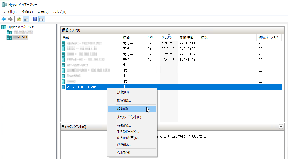Open the 操作(A) menu in menu bar

pos(27,12)
